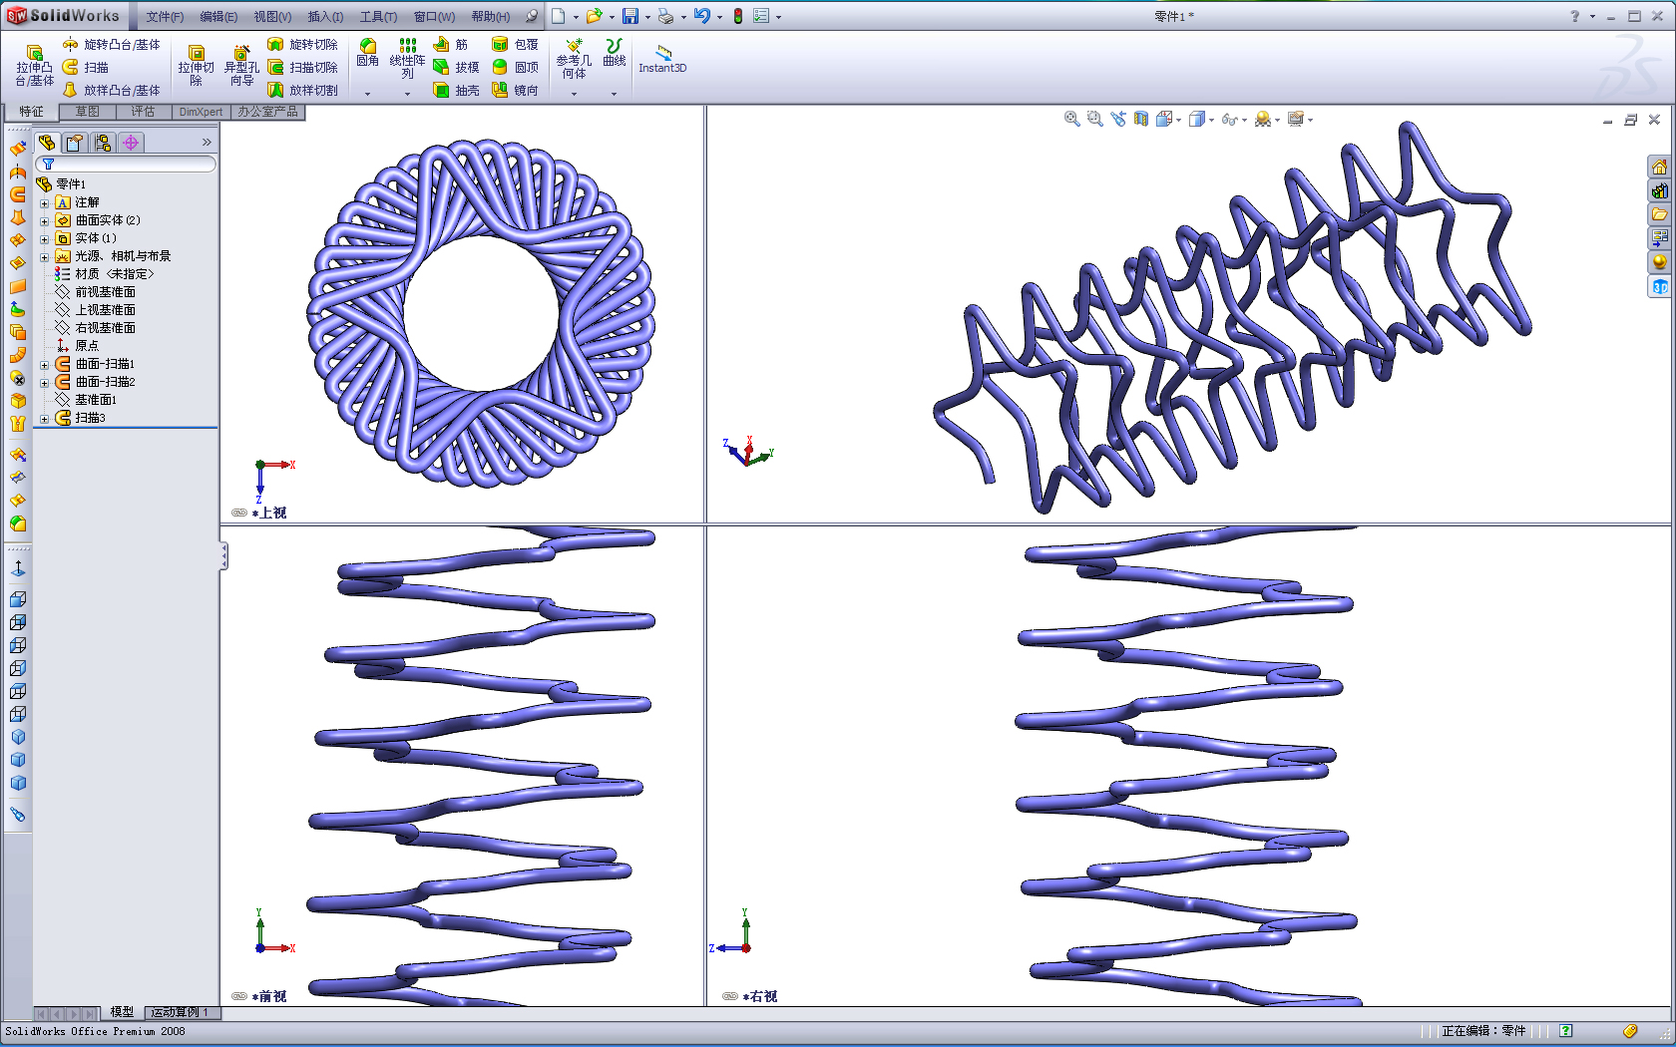Expand the 光源、相机与布景 tree node
This screenshot has height=1047, width=1676.
(x=44, y=257)
